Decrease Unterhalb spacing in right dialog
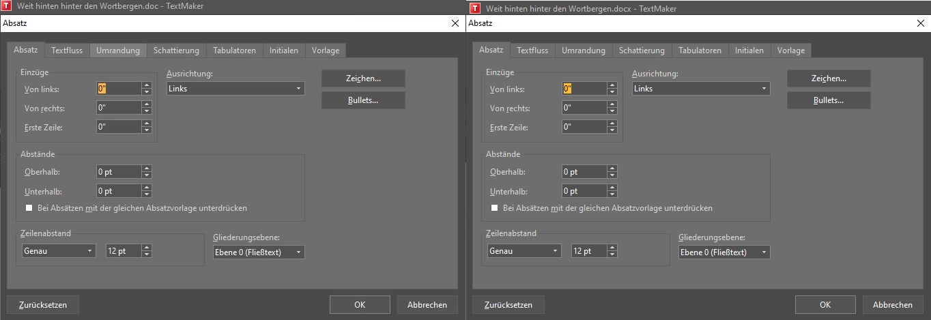The width and height of the screenshot is (931, 320). 612,195
